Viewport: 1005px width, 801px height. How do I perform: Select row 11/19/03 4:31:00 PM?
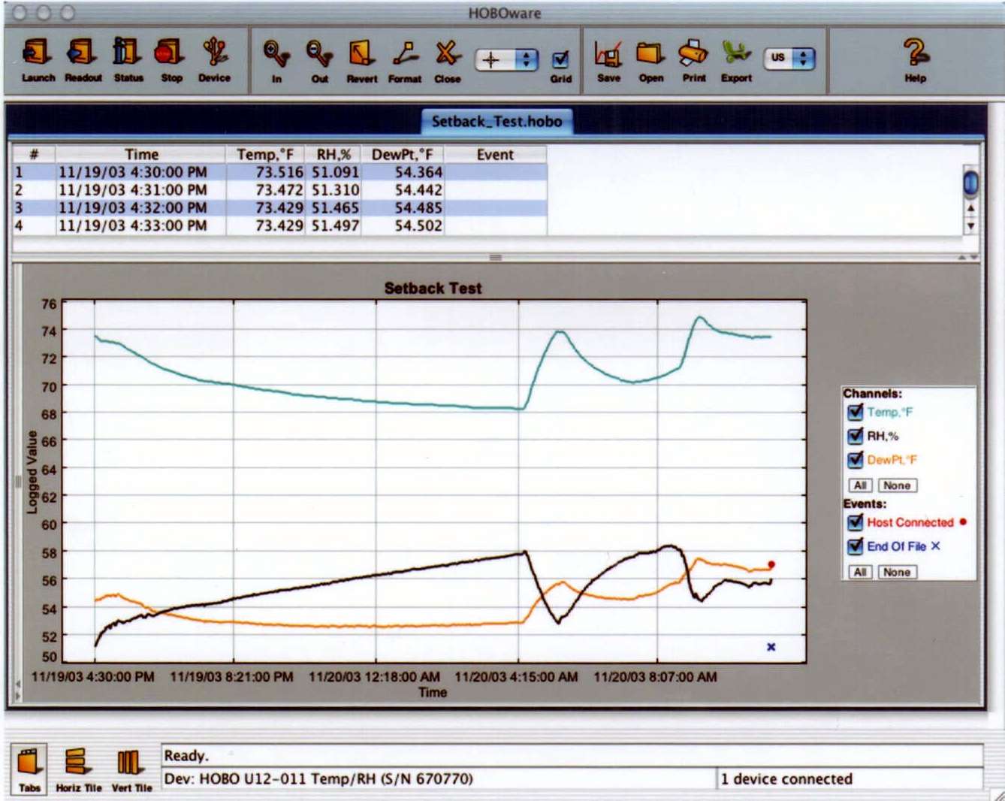click(279, 190)
